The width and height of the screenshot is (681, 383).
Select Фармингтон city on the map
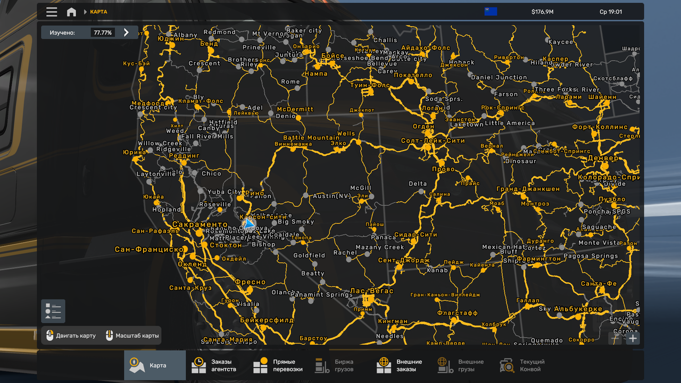tap(538, 259)
